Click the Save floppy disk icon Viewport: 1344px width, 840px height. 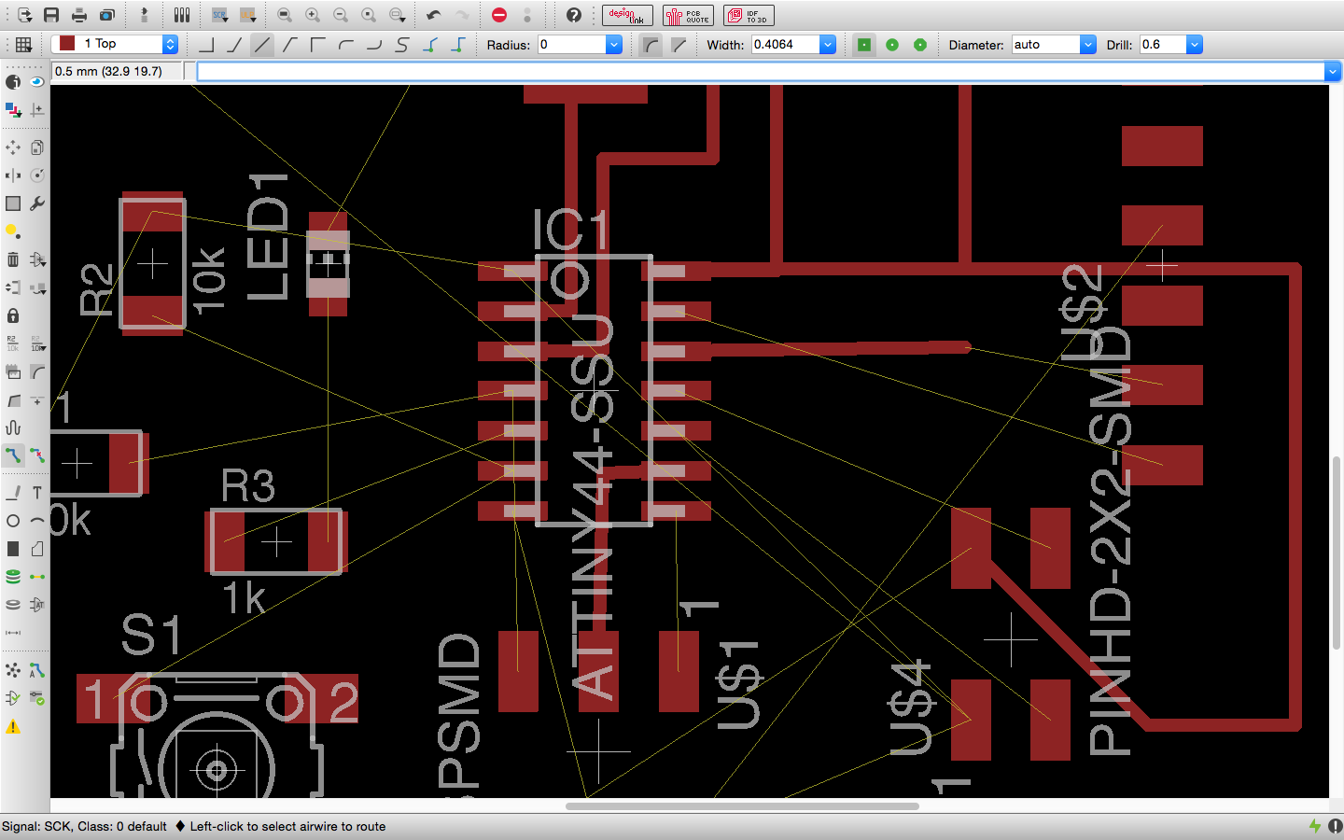pyautogui.click(x=51, y=15)
